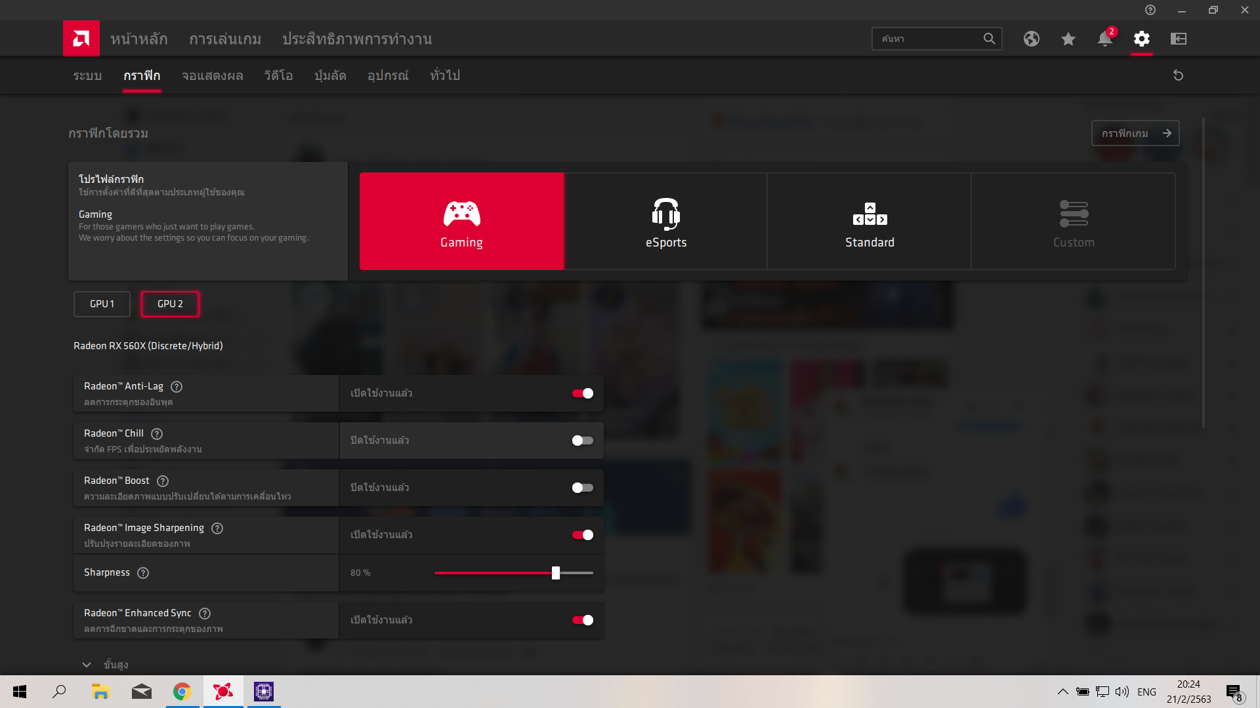Show help for Radeon Boost

coord(163,481)
